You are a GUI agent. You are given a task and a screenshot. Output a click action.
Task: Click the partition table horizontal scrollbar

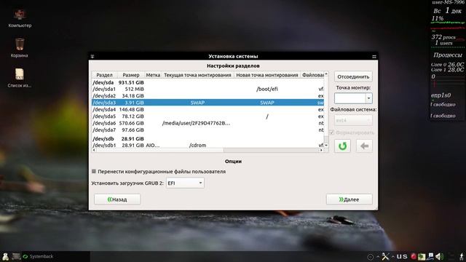208,151
